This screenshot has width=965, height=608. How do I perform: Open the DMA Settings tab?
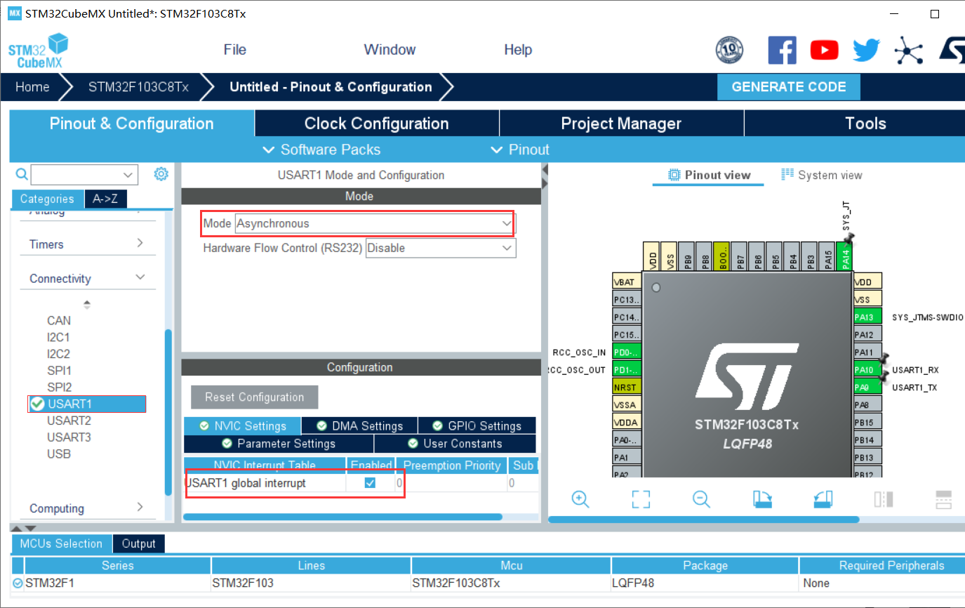[x=360, y=425]
